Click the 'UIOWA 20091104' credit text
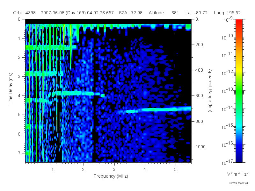 pyautogui.click(x=238, y=183)
